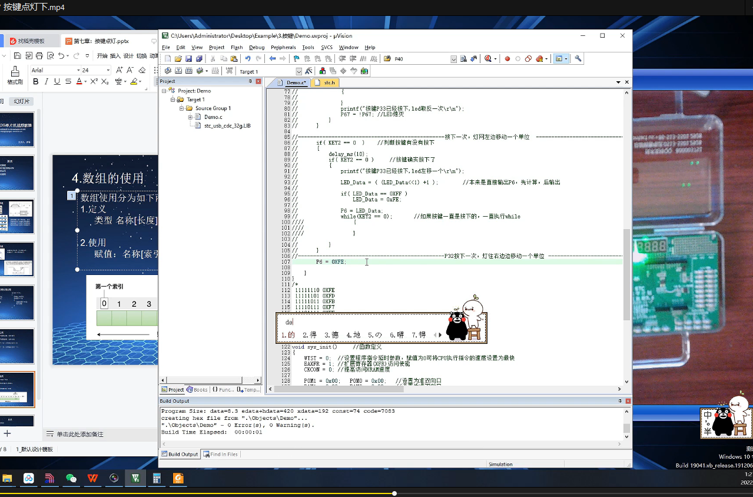The image size is (753, 497).
Task: Toggle Subscript in WPS toolbar
Action: click(x=105, y=82)
